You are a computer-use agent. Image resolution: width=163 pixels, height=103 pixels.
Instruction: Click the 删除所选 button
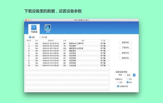point(126,53)
